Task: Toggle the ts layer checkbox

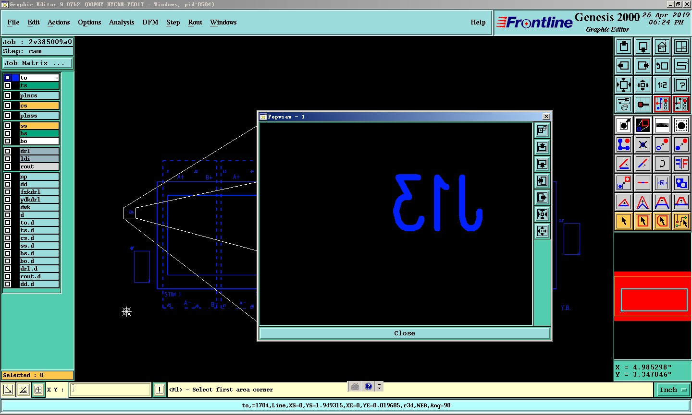Action: tap(8, 85)
